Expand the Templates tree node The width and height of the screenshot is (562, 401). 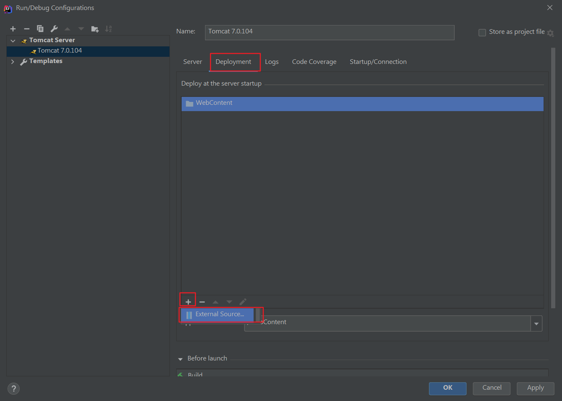click(x=13, y=61)
